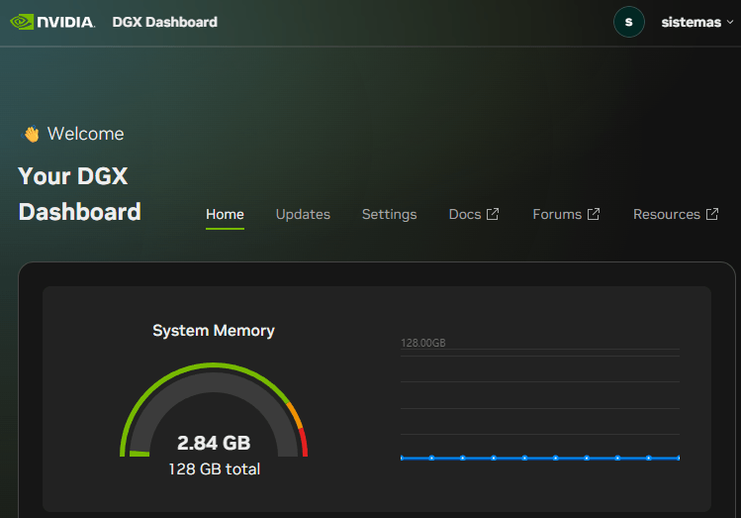741x518 pixels.
Task: Open the Resources external link
Action: pyautogui.click(x=676, y=214)
